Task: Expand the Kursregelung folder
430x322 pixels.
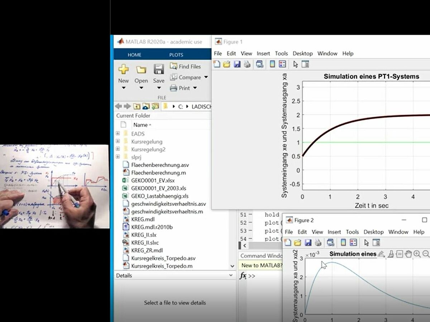Action: pyautogui.click(x=118, y=141)
